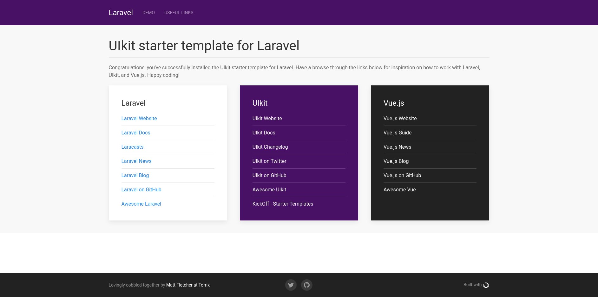This screenshot has height=297, width=598.
Task: Open the DEMO menu item
Action: pyautogui.click(x=148, y=13)
